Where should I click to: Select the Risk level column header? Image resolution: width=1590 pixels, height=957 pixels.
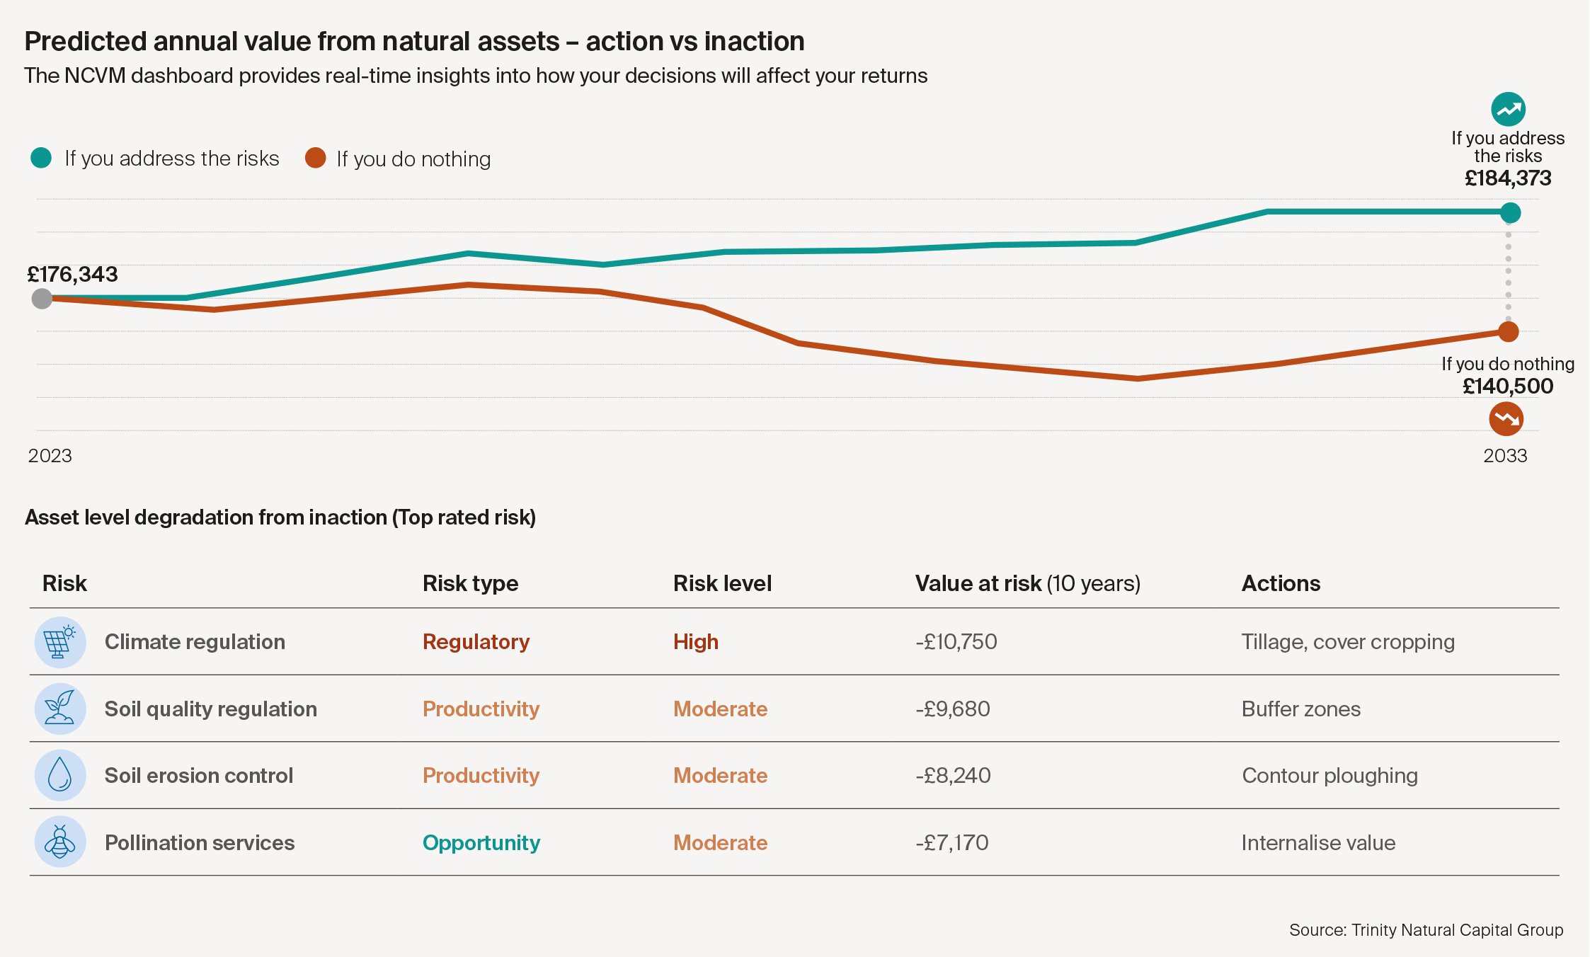coord(722,583)
